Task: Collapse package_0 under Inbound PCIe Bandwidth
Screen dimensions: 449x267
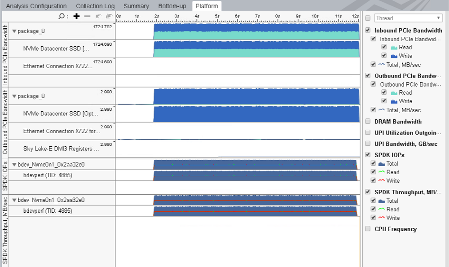Action: click(14, 31)
